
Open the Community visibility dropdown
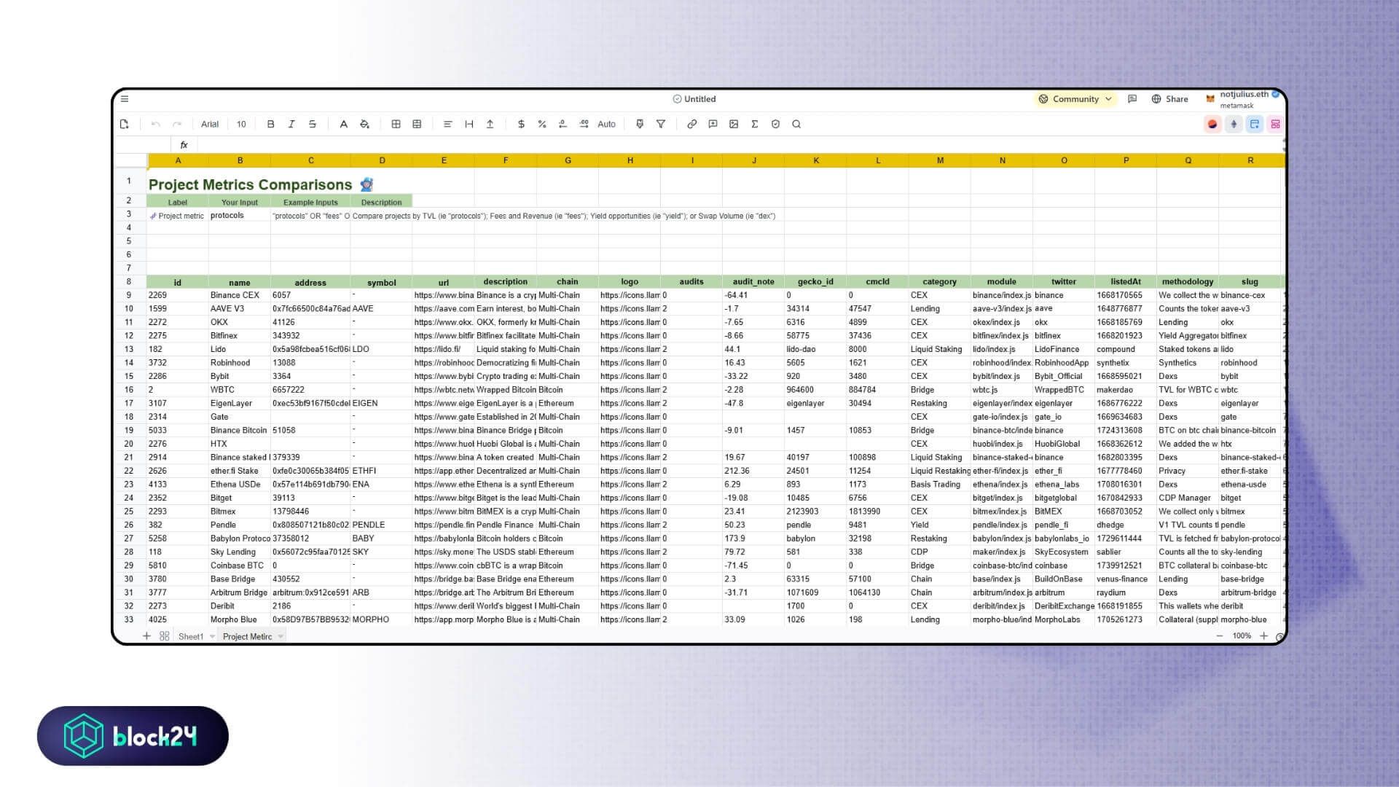1075,99
